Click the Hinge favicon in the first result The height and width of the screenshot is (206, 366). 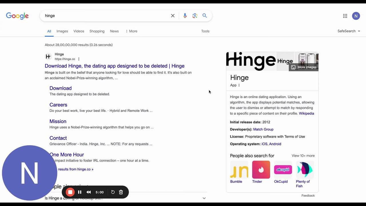tap(48, 56)
